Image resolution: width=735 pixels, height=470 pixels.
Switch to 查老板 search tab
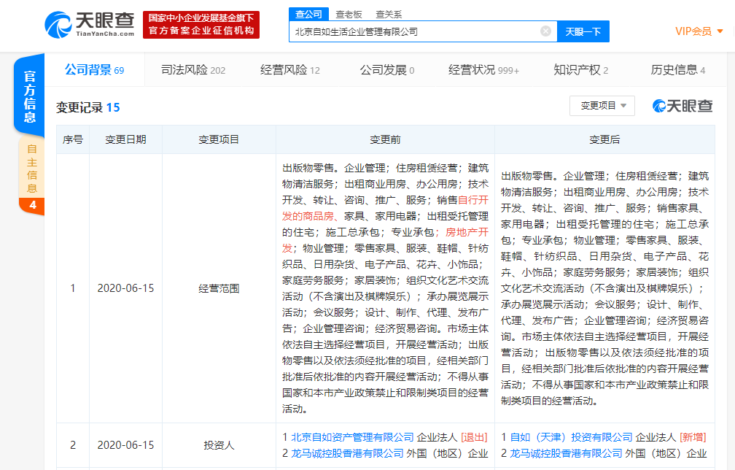coord(349,14)
